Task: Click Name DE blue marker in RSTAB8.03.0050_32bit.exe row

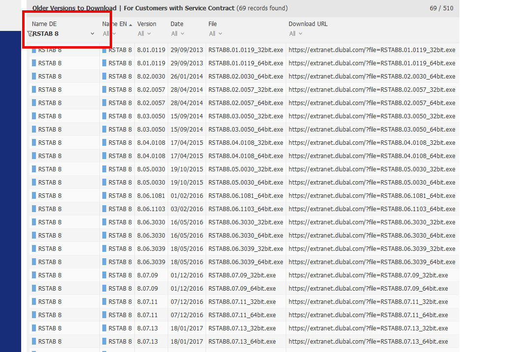Action: point(34,116)
